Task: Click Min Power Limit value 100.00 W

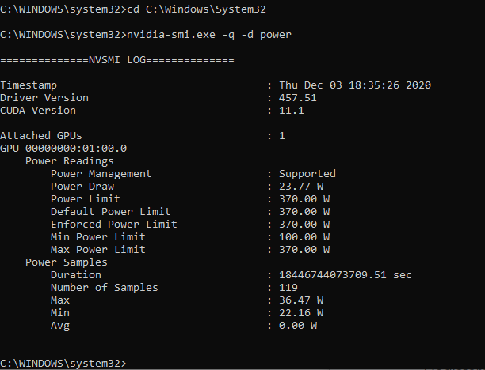Action: pos(304,237)
